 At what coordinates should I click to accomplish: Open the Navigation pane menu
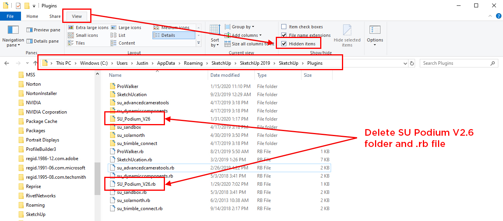coord(13,36)
